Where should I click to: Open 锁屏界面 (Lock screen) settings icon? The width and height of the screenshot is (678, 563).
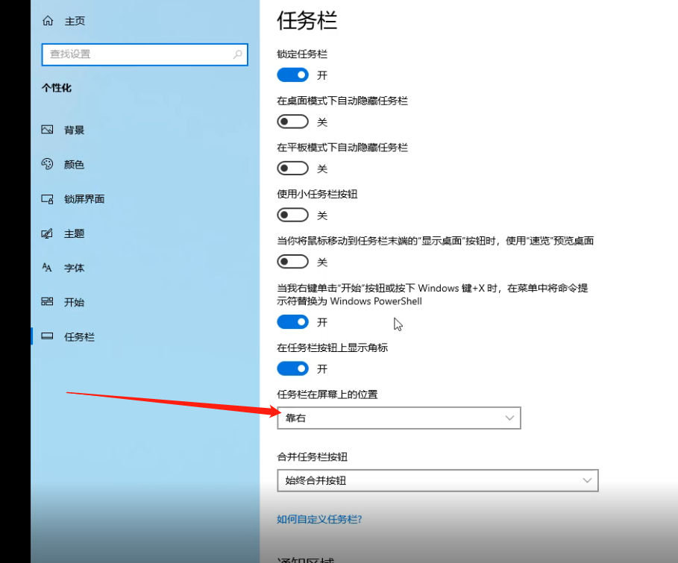[46, 198]
